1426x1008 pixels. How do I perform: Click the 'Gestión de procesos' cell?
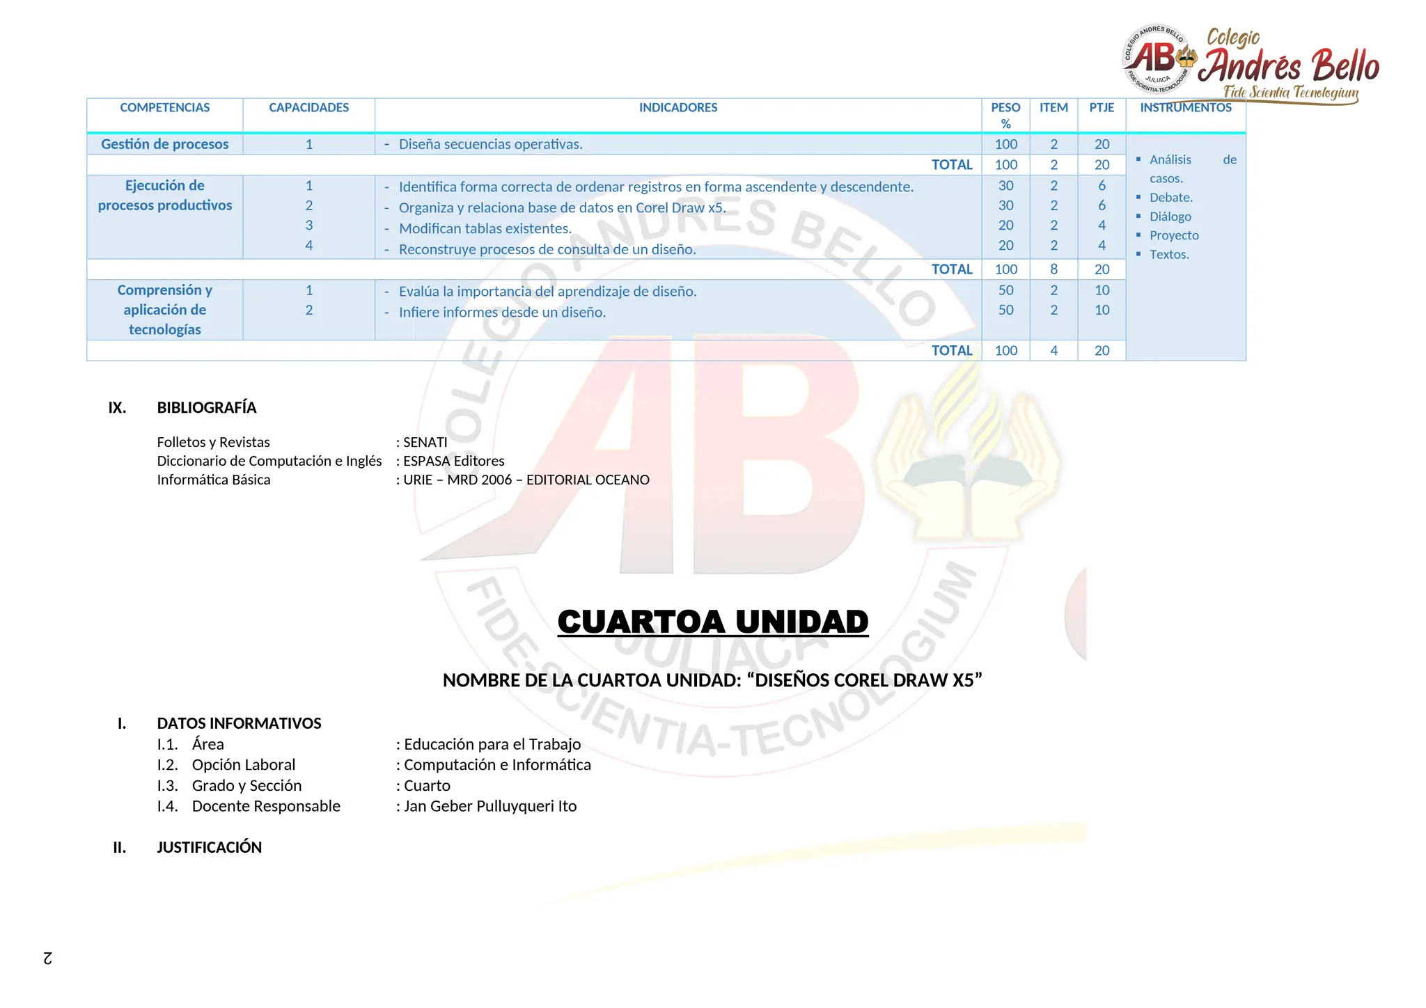click(165, 144)
